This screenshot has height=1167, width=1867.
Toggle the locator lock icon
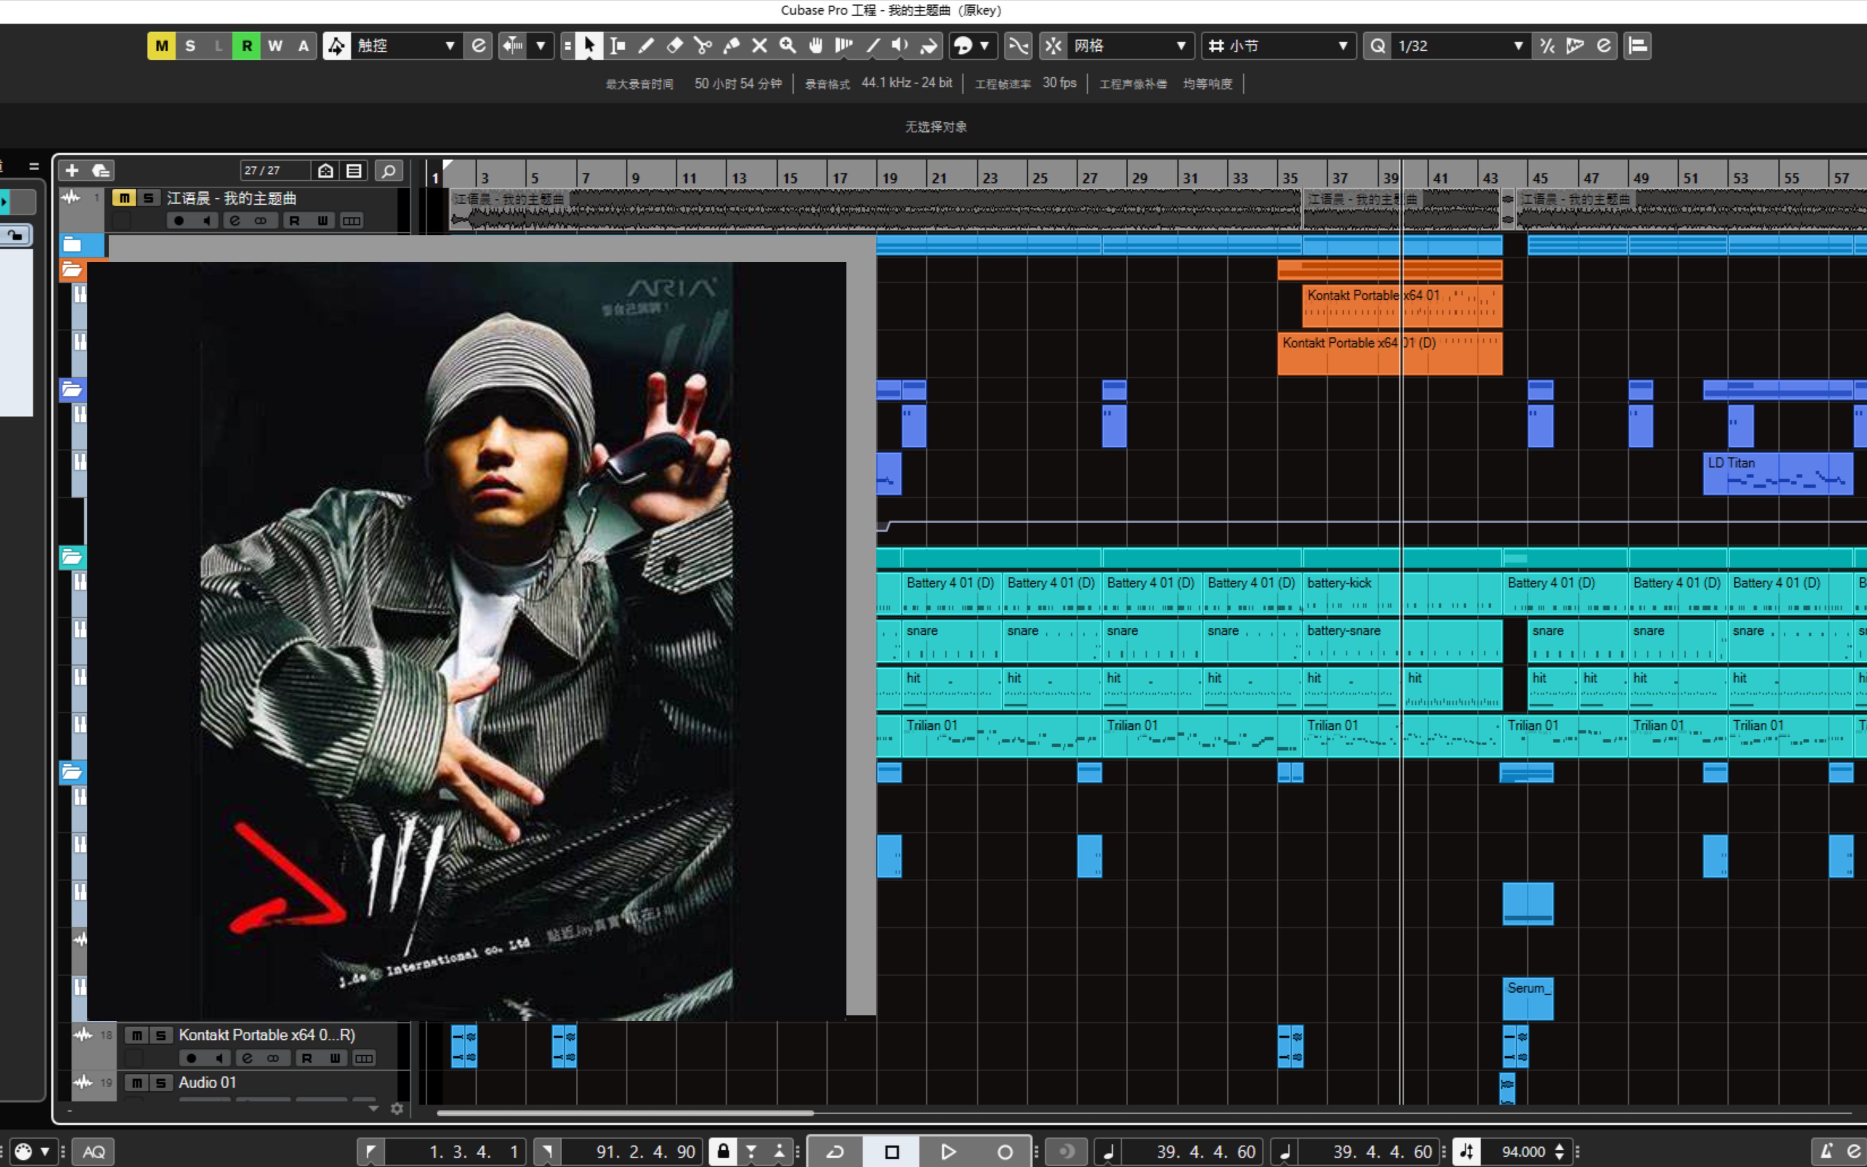coord(723,1152)
